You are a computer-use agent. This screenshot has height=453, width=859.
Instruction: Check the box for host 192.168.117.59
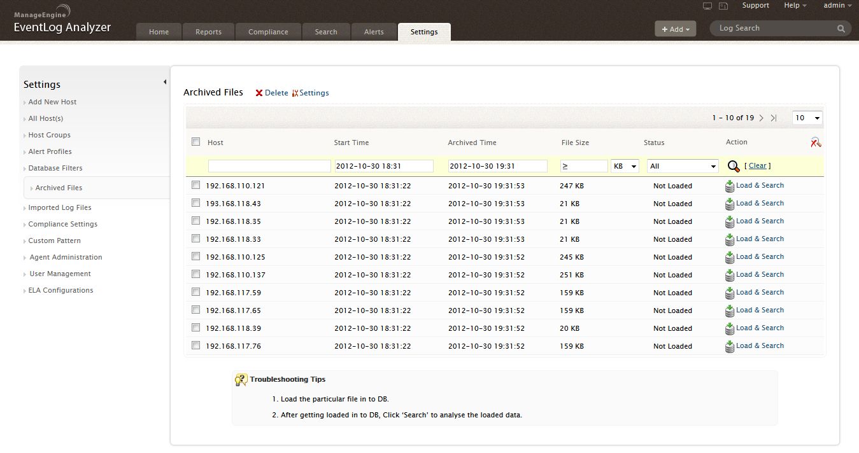pos(196,292)
